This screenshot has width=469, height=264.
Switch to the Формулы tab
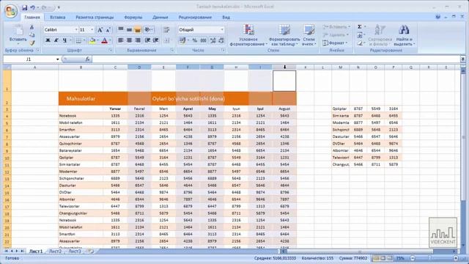(x=133, y=18)
